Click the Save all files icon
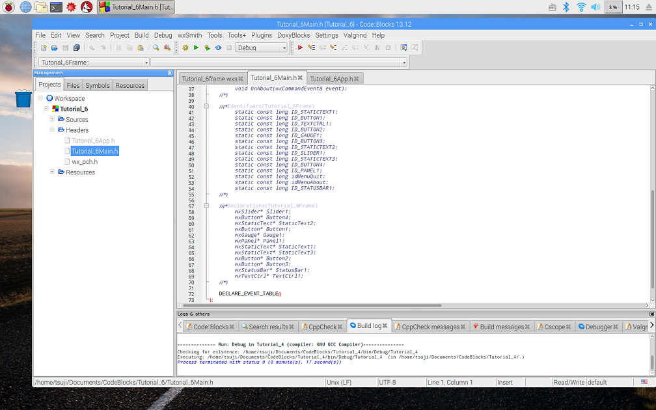Screen dimensions: 656x410 (77, 48)
